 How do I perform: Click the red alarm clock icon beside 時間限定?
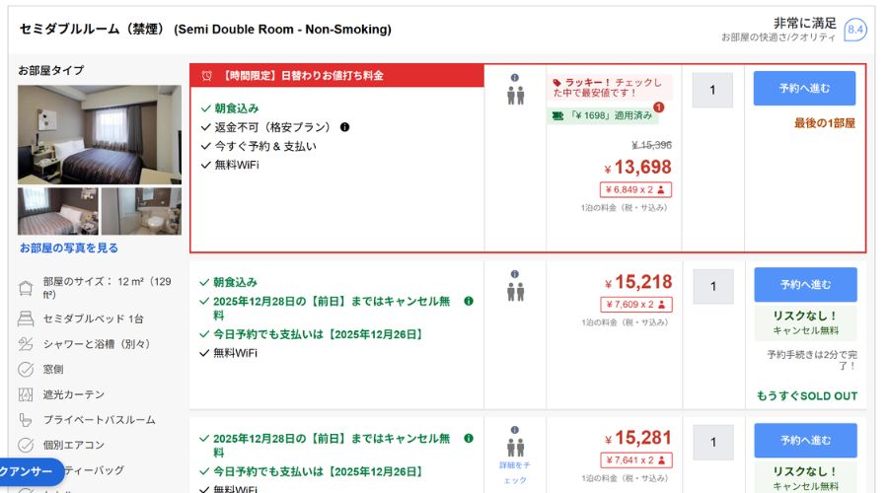(x=206, y=75)
